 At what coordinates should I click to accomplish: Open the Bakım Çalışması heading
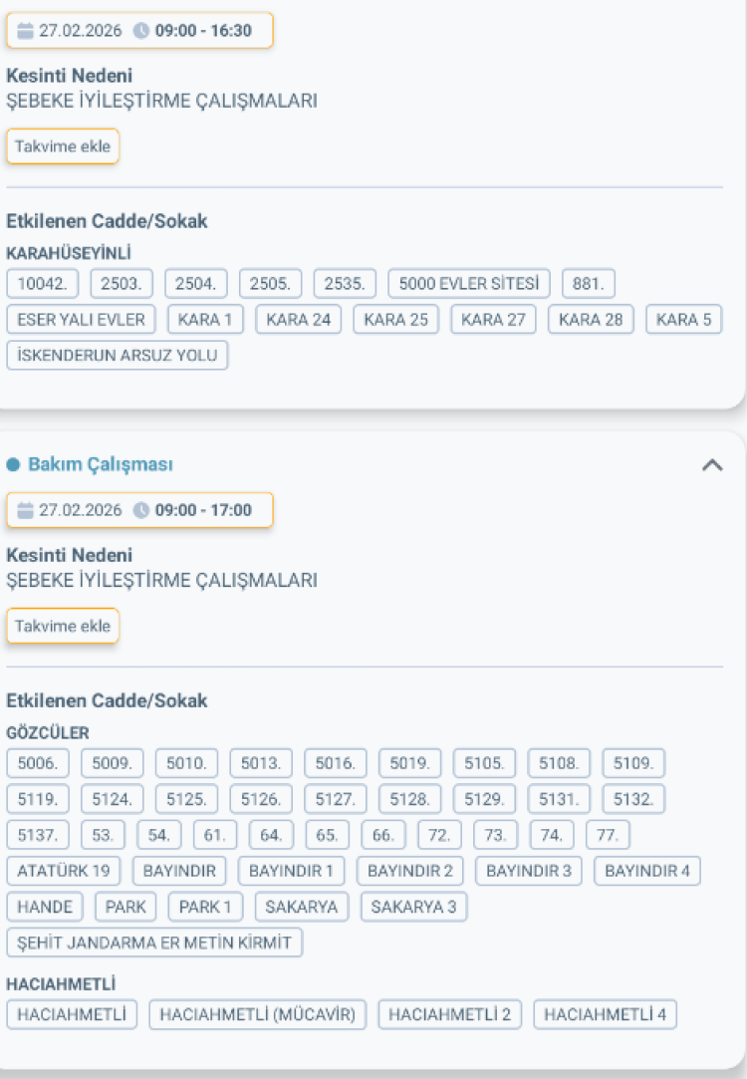point(101,465)
